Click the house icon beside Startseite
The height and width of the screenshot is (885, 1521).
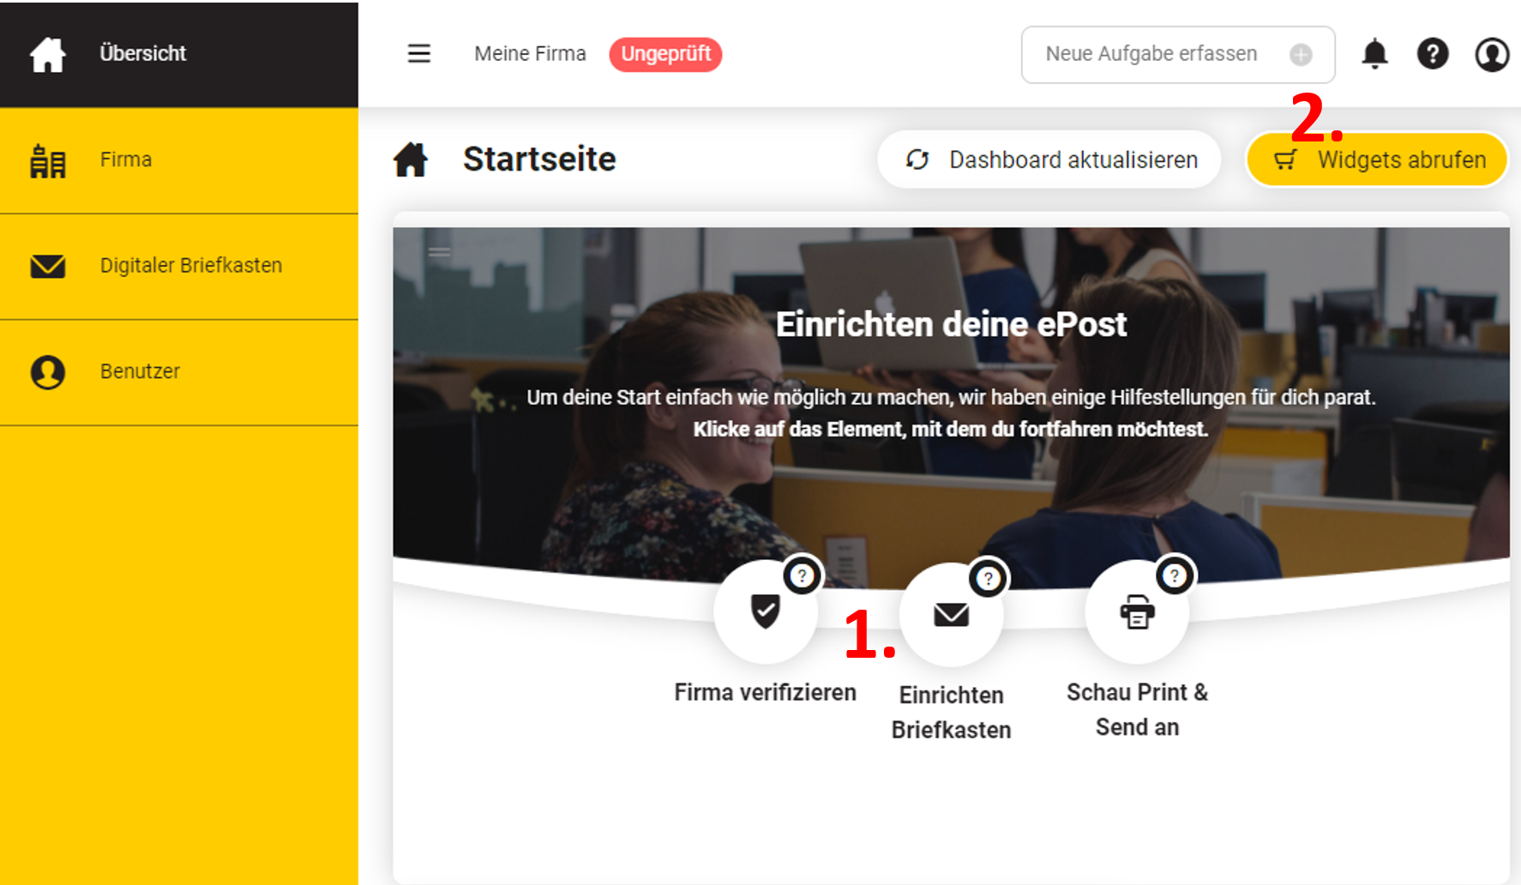411,160
